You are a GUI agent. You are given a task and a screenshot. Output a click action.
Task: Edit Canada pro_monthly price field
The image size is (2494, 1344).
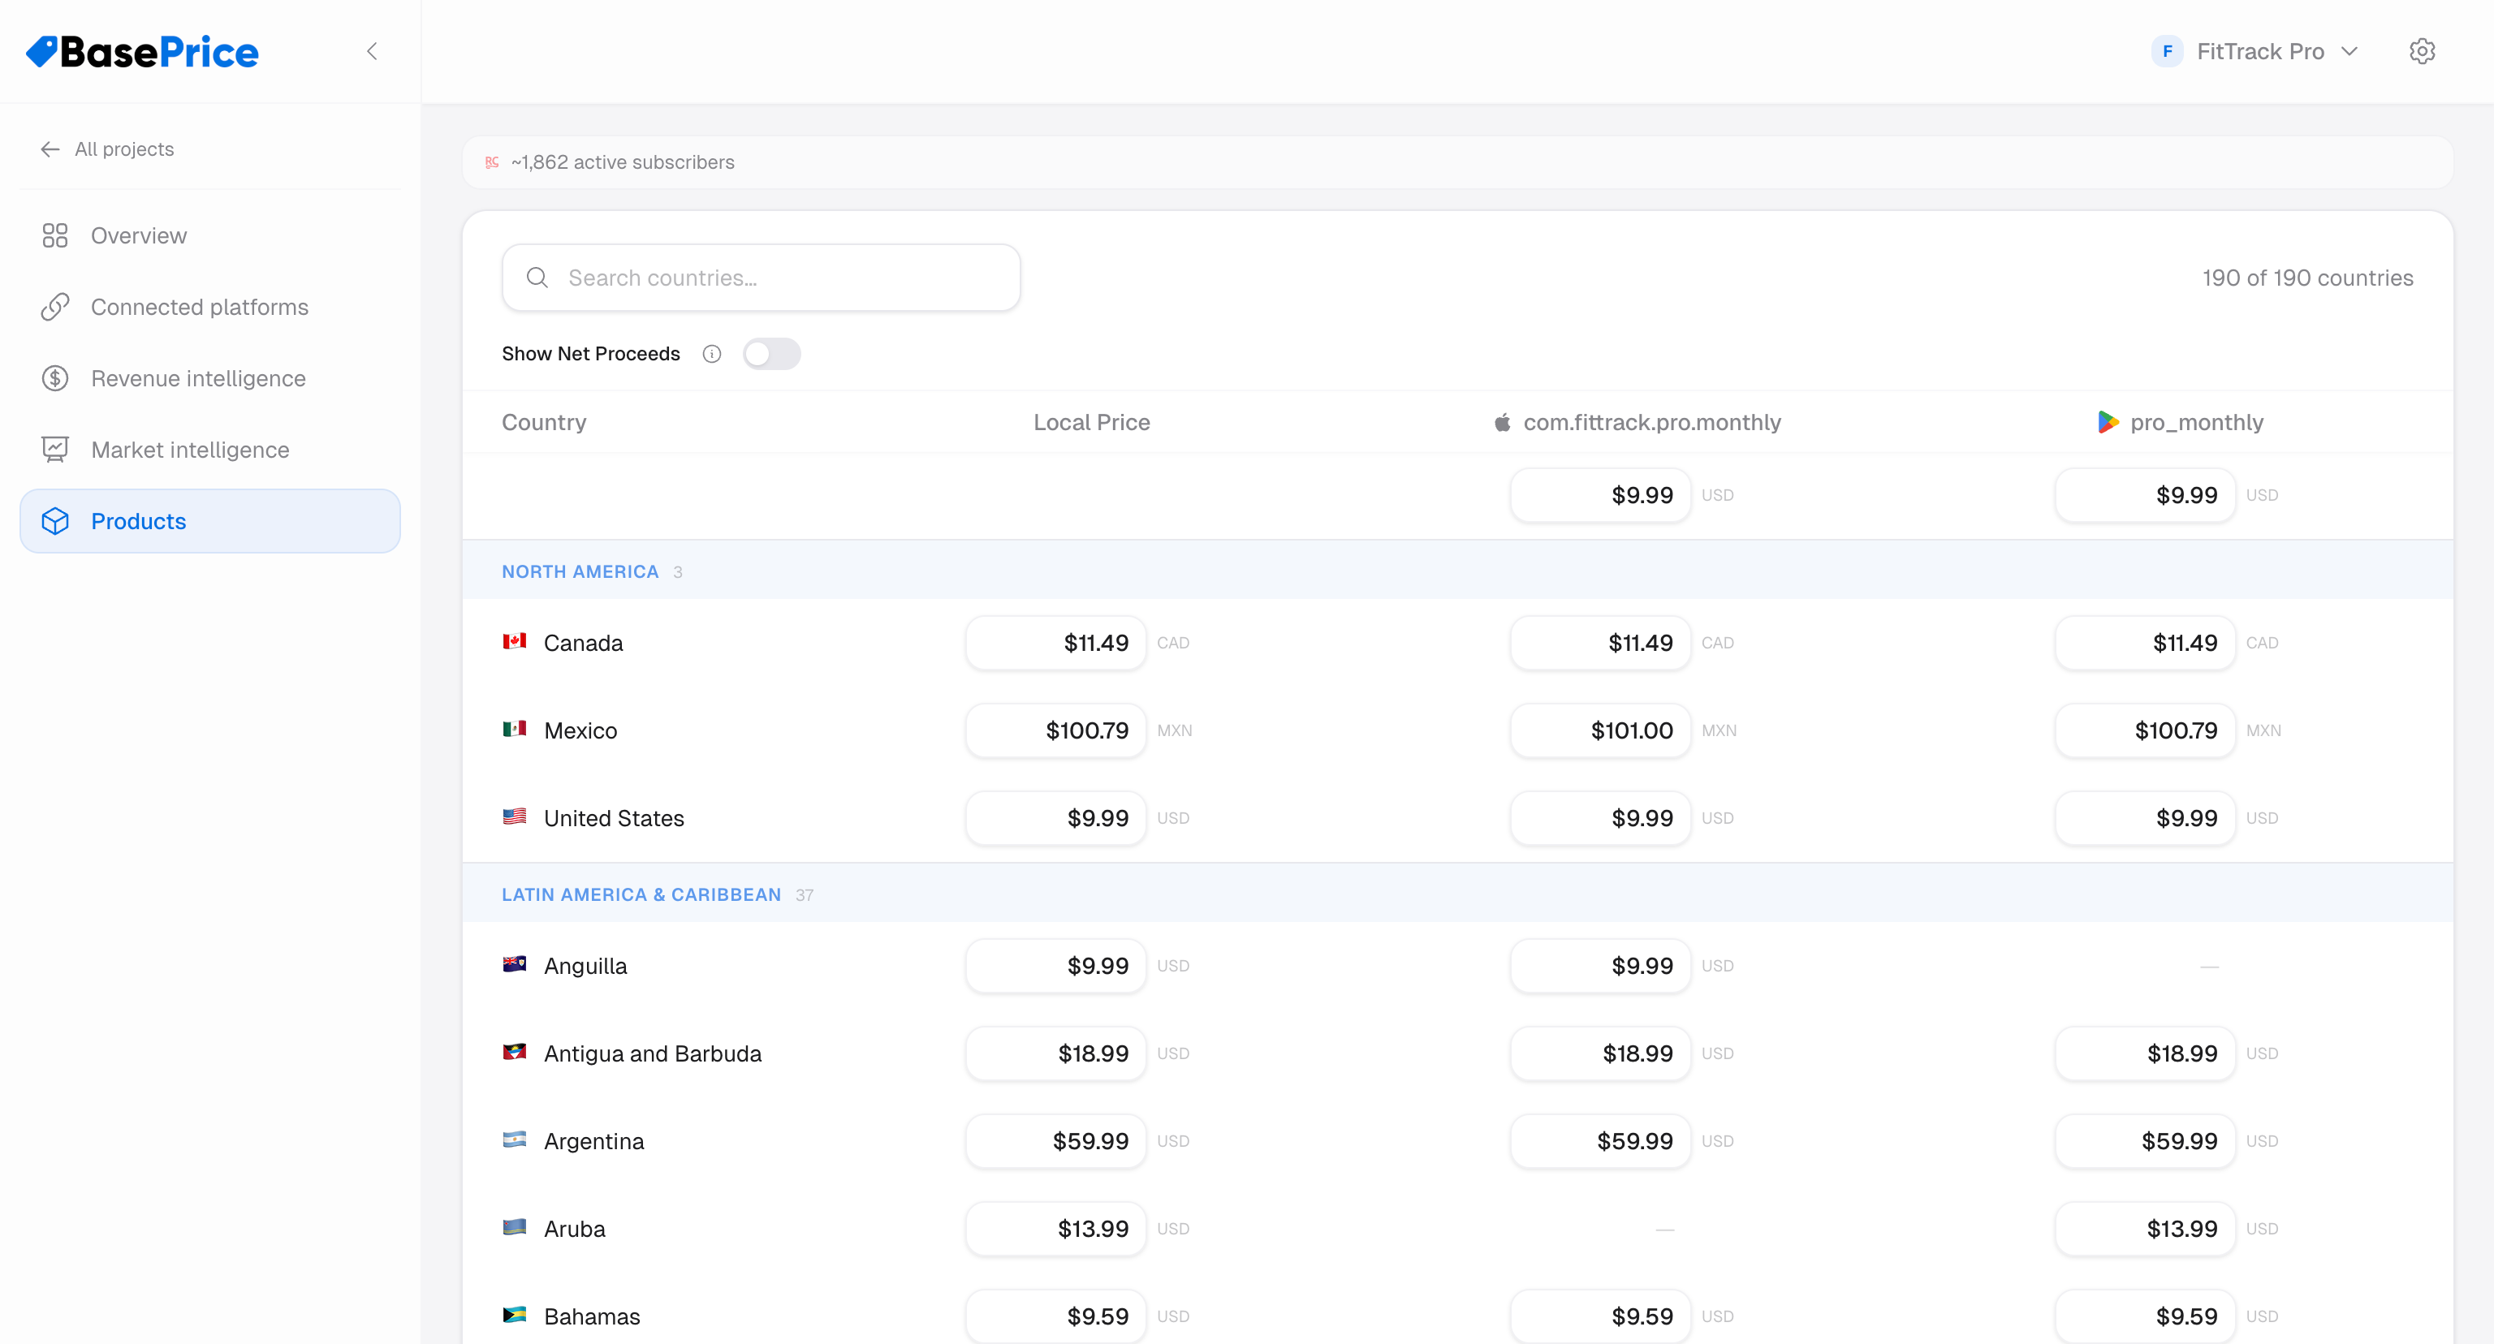pos(2144,644)
